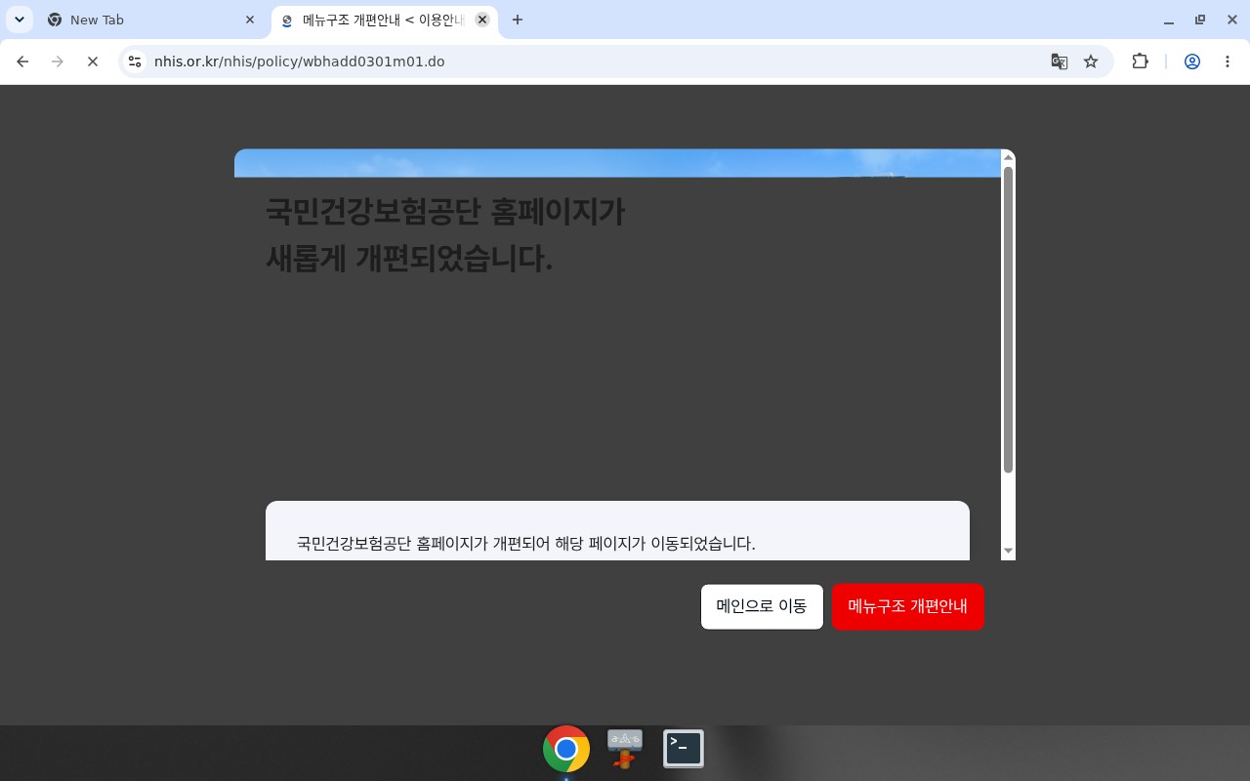Close the New Tab tab
Screen dimensions: 1250x781
coord(250,20)
